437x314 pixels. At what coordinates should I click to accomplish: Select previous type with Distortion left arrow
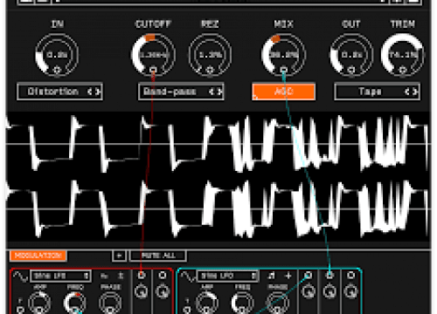tap(90, 92)
